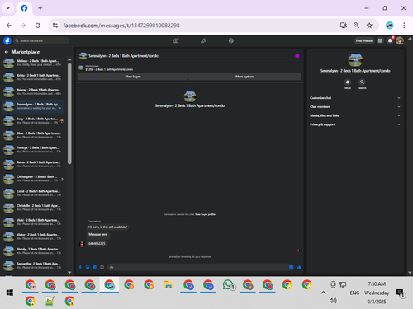
Task: Open the GIF picker icon
Action: pos(102,267)
